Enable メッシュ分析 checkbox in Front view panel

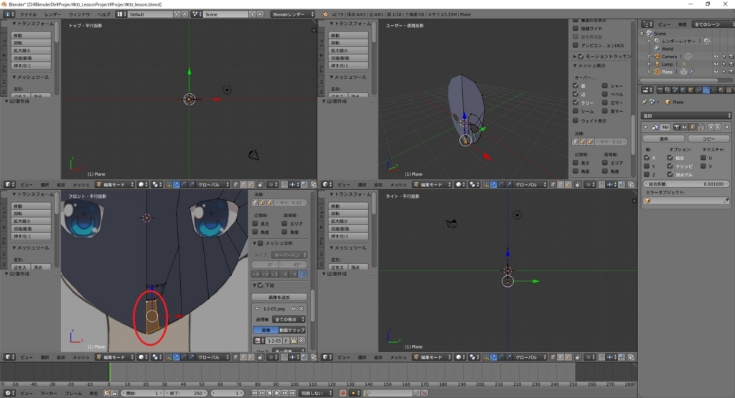[261, 243]
